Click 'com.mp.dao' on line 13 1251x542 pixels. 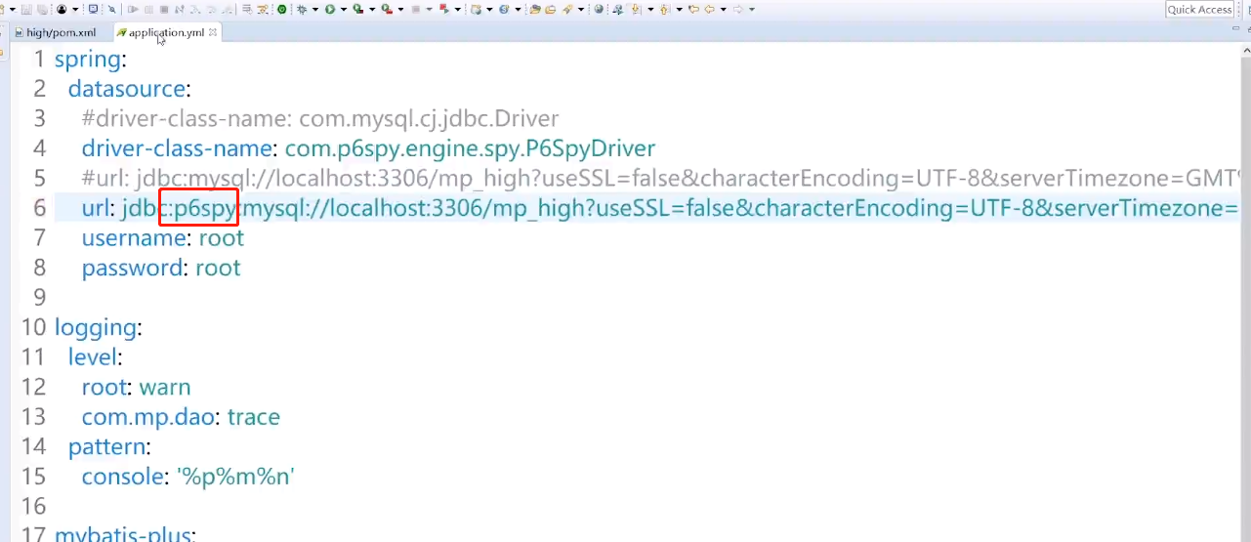pos(148,417)
